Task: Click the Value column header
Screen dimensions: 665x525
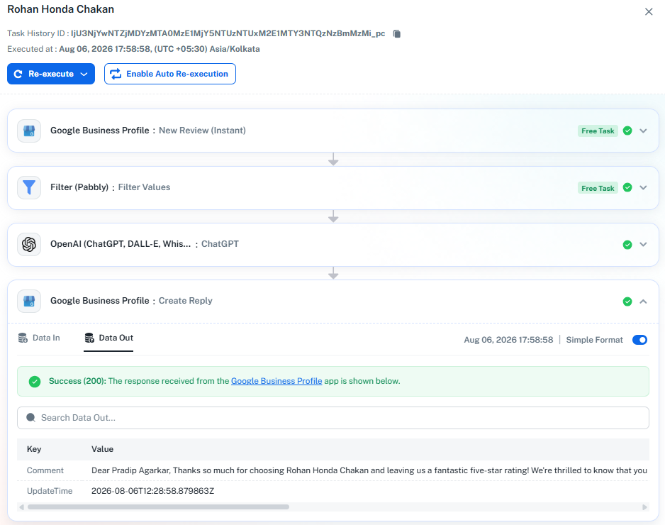Action: (x=103, y=449)
